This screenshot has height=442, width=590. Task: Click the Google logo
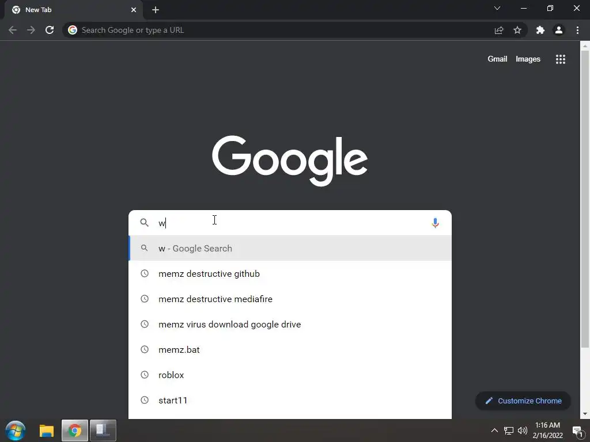pyautogui.click(x=290, y=161)
